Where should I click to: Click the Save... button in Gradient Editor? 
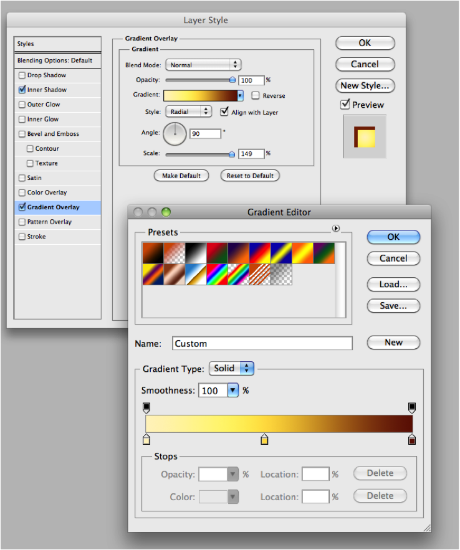(393, 306)
